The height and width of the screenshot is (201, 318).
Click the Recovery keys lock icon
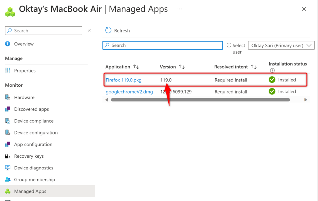click(x=8, y=156)
